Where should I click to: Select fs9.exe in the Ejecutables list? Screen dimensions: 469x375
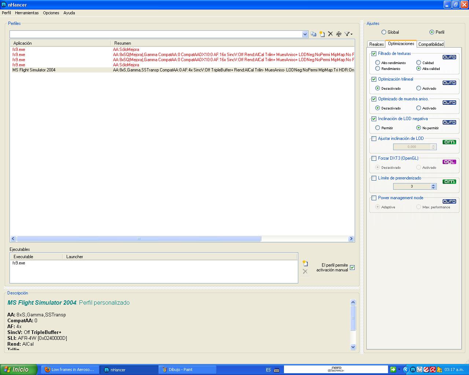(19, 263)
